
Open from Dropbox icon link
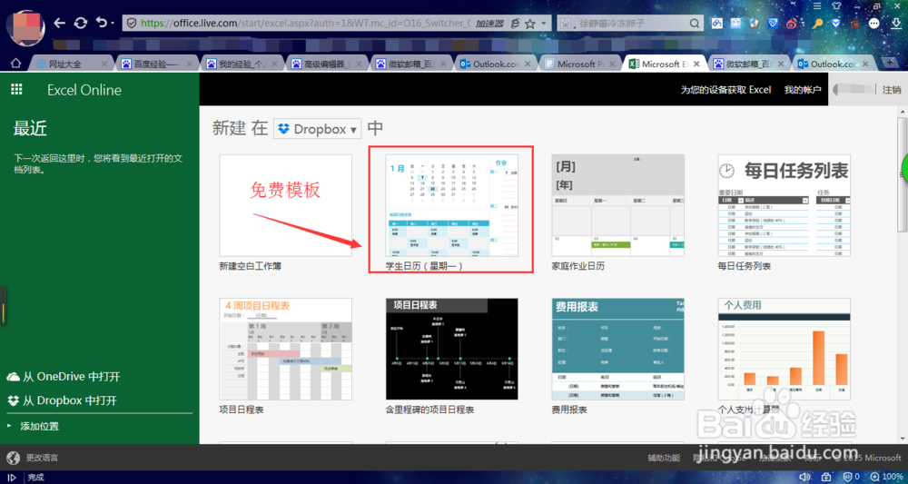(x=63, y=400)
